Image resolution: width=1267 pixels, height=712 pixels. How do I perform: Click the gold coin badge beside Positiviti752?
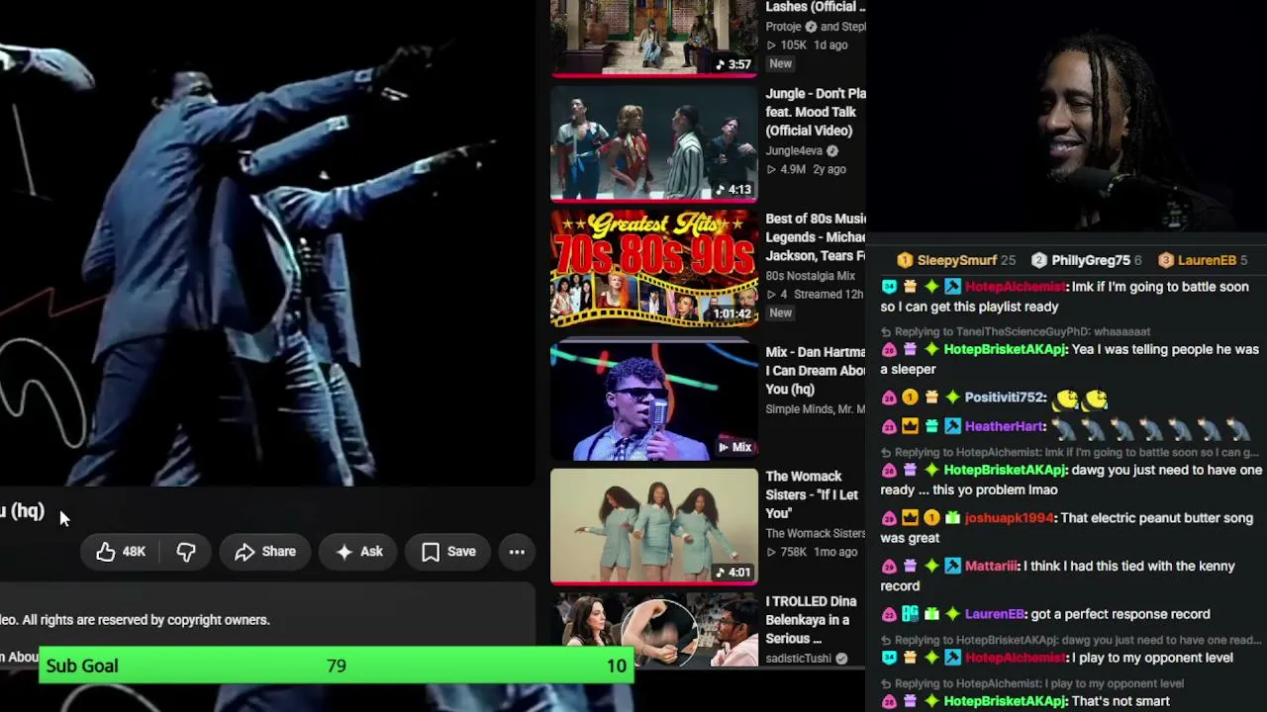coord(910,398)
